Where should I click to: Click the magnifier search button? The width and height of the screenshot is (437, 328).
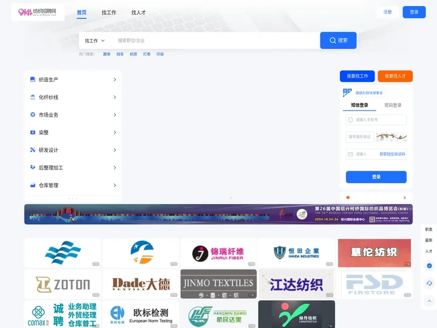point(338,41)
